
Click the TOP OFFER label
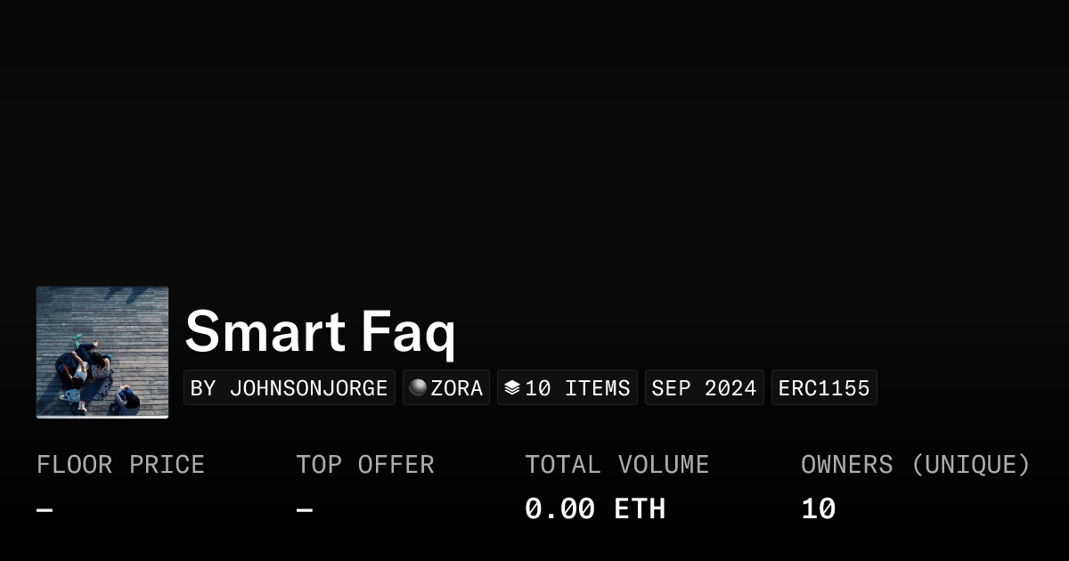click(x=365, y=465)
